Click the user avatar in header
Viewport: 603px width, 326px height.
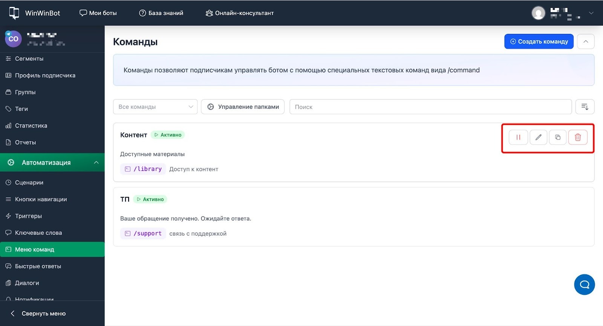click(x=538, y=13)
